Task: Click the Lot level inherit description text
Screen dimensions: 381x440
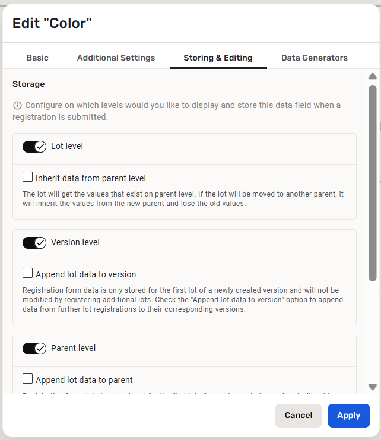Action: pyautogui.click(x=183, y=199)
